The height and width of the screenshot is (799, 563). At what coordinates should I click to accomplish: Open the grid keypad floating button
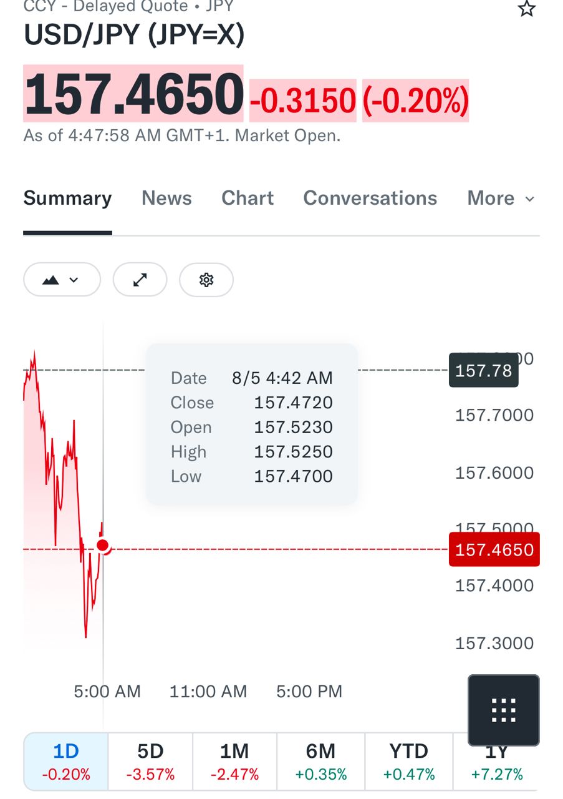coord(504,710)
